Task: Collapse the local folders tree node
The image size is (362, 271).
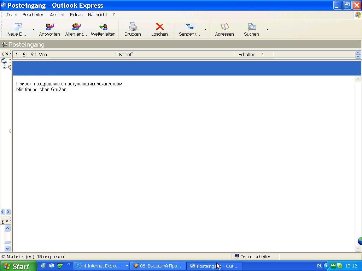Action: tap(4, 67)
